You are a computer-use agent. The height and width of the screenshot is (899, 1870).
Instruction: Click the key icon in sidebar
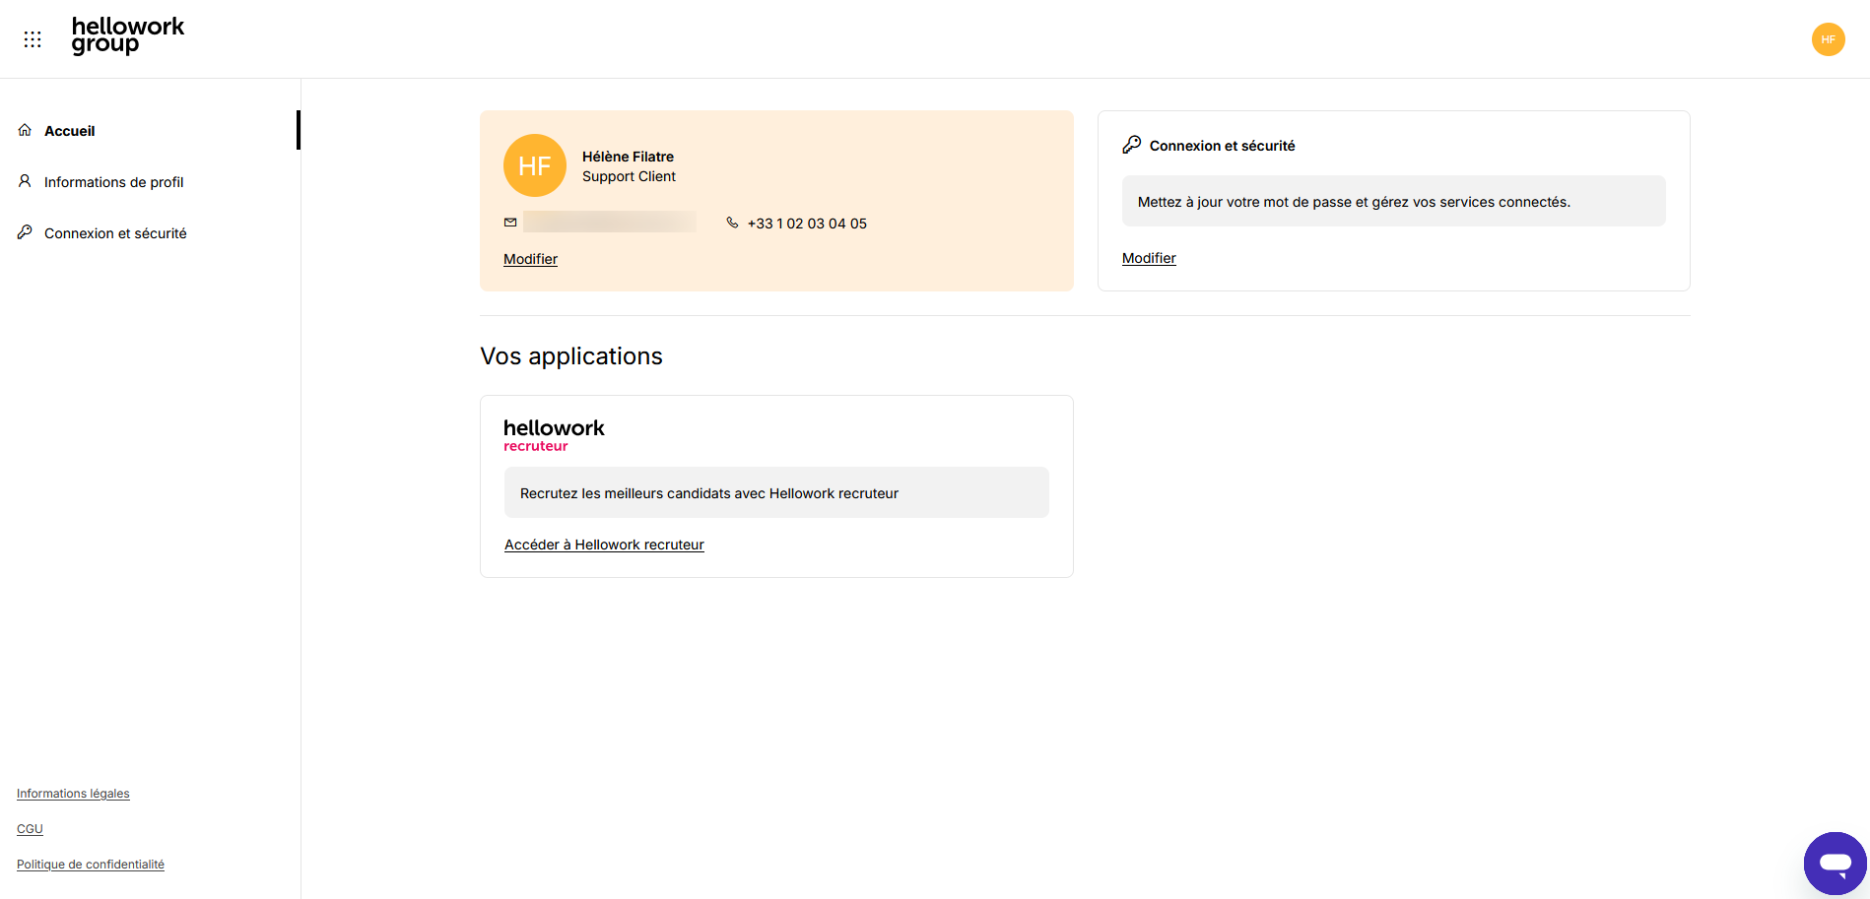[25, 232]
